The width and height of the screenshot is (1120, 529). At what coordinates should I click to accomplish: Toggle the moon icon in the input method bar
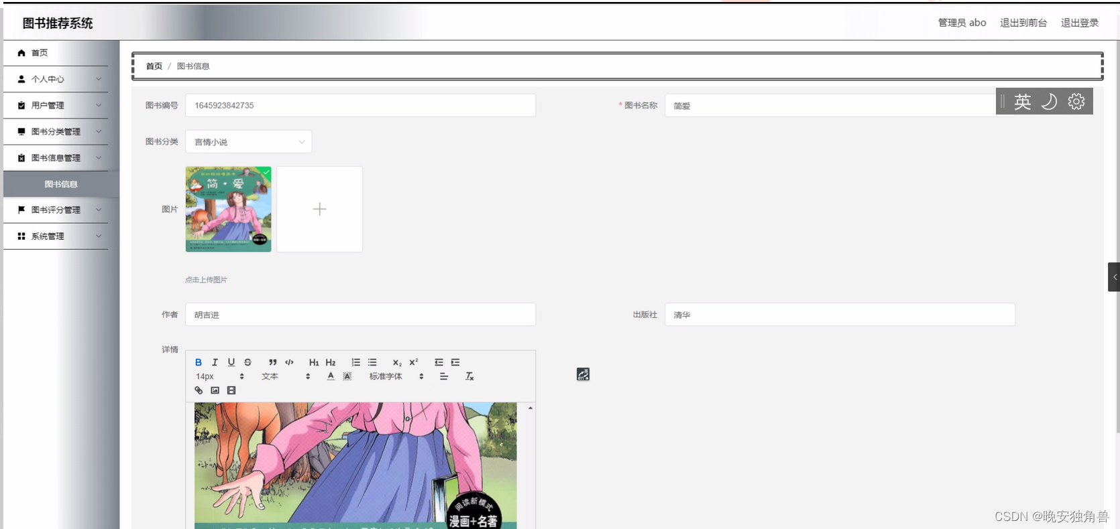1049,101
